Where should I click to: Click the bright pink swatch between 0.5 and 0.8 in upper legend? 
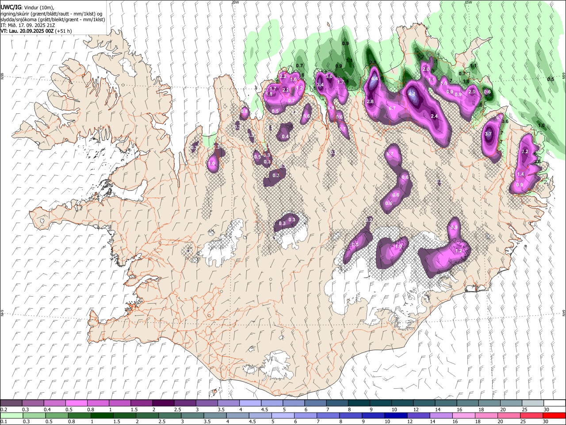tap(76, 403)
